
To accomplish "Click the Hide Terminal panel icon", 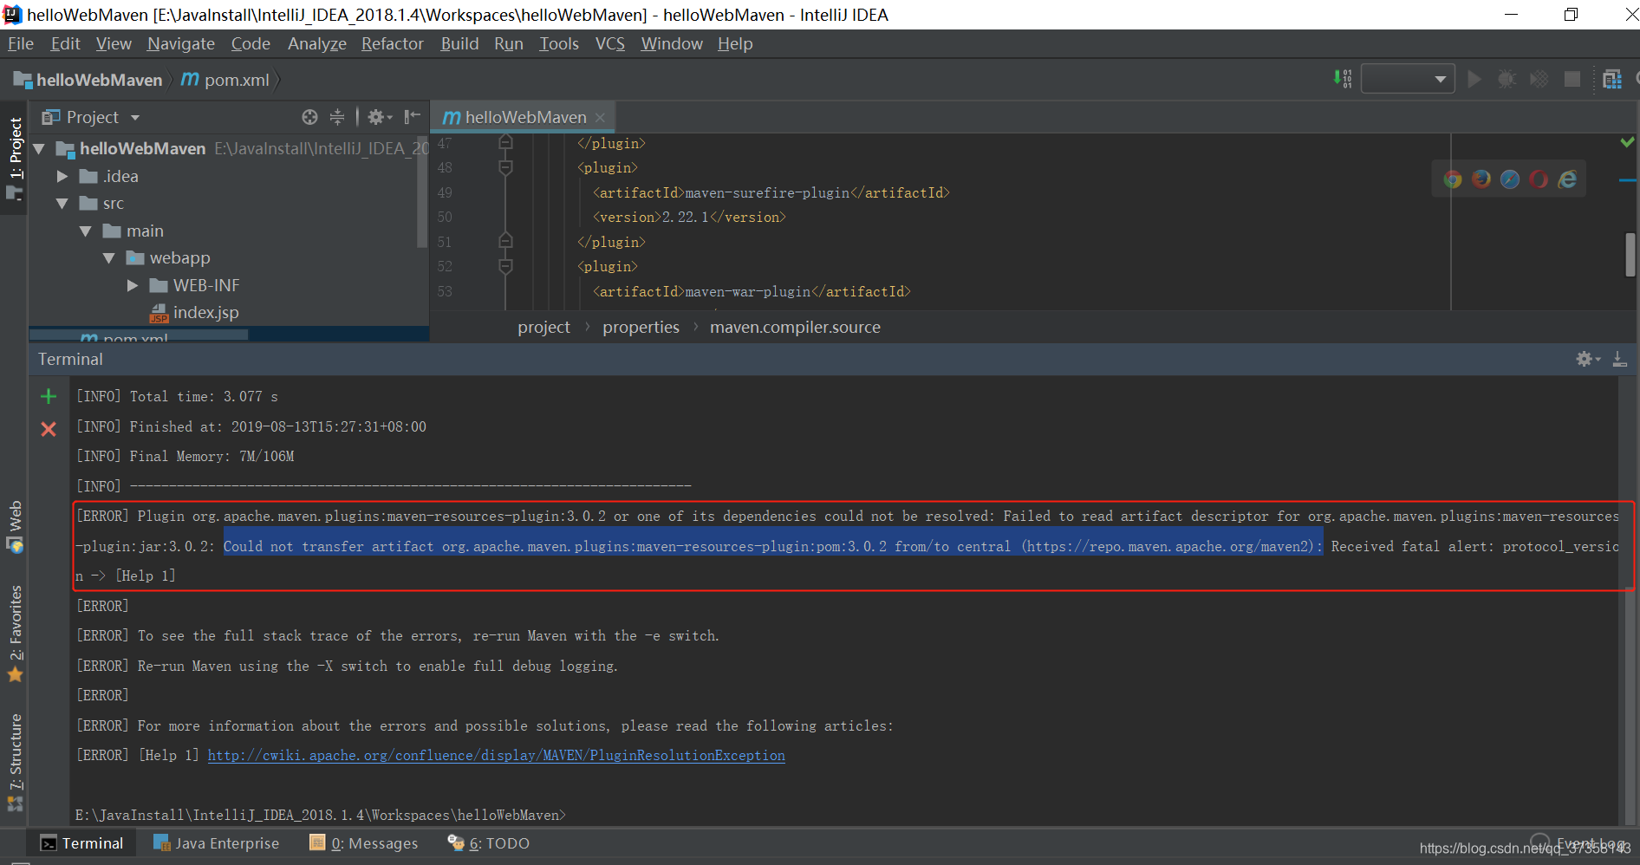I will 1619,359.
